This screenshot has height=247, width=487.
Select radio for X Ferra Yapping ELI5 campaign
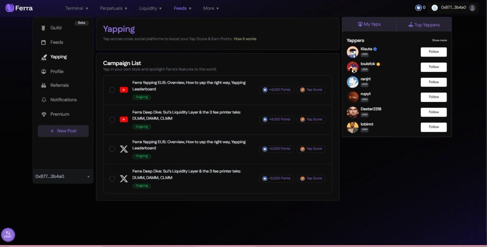(112, 149)
